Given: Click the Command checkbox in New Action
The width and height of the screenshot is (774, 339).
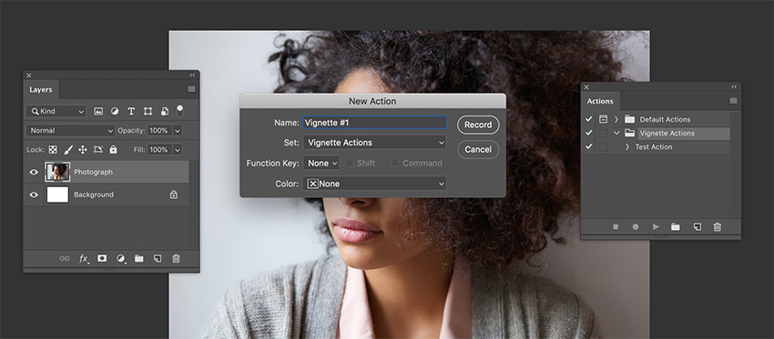Looking at the screenshot, I should (395, 163).
